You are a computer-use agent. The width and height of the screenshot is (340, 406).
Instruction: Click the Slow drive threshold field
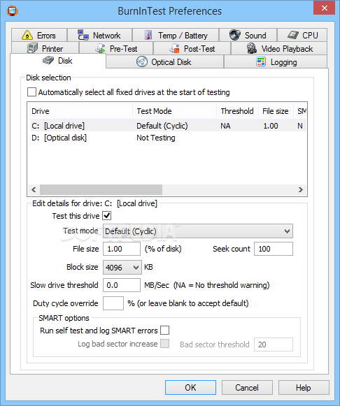(122, 285)
